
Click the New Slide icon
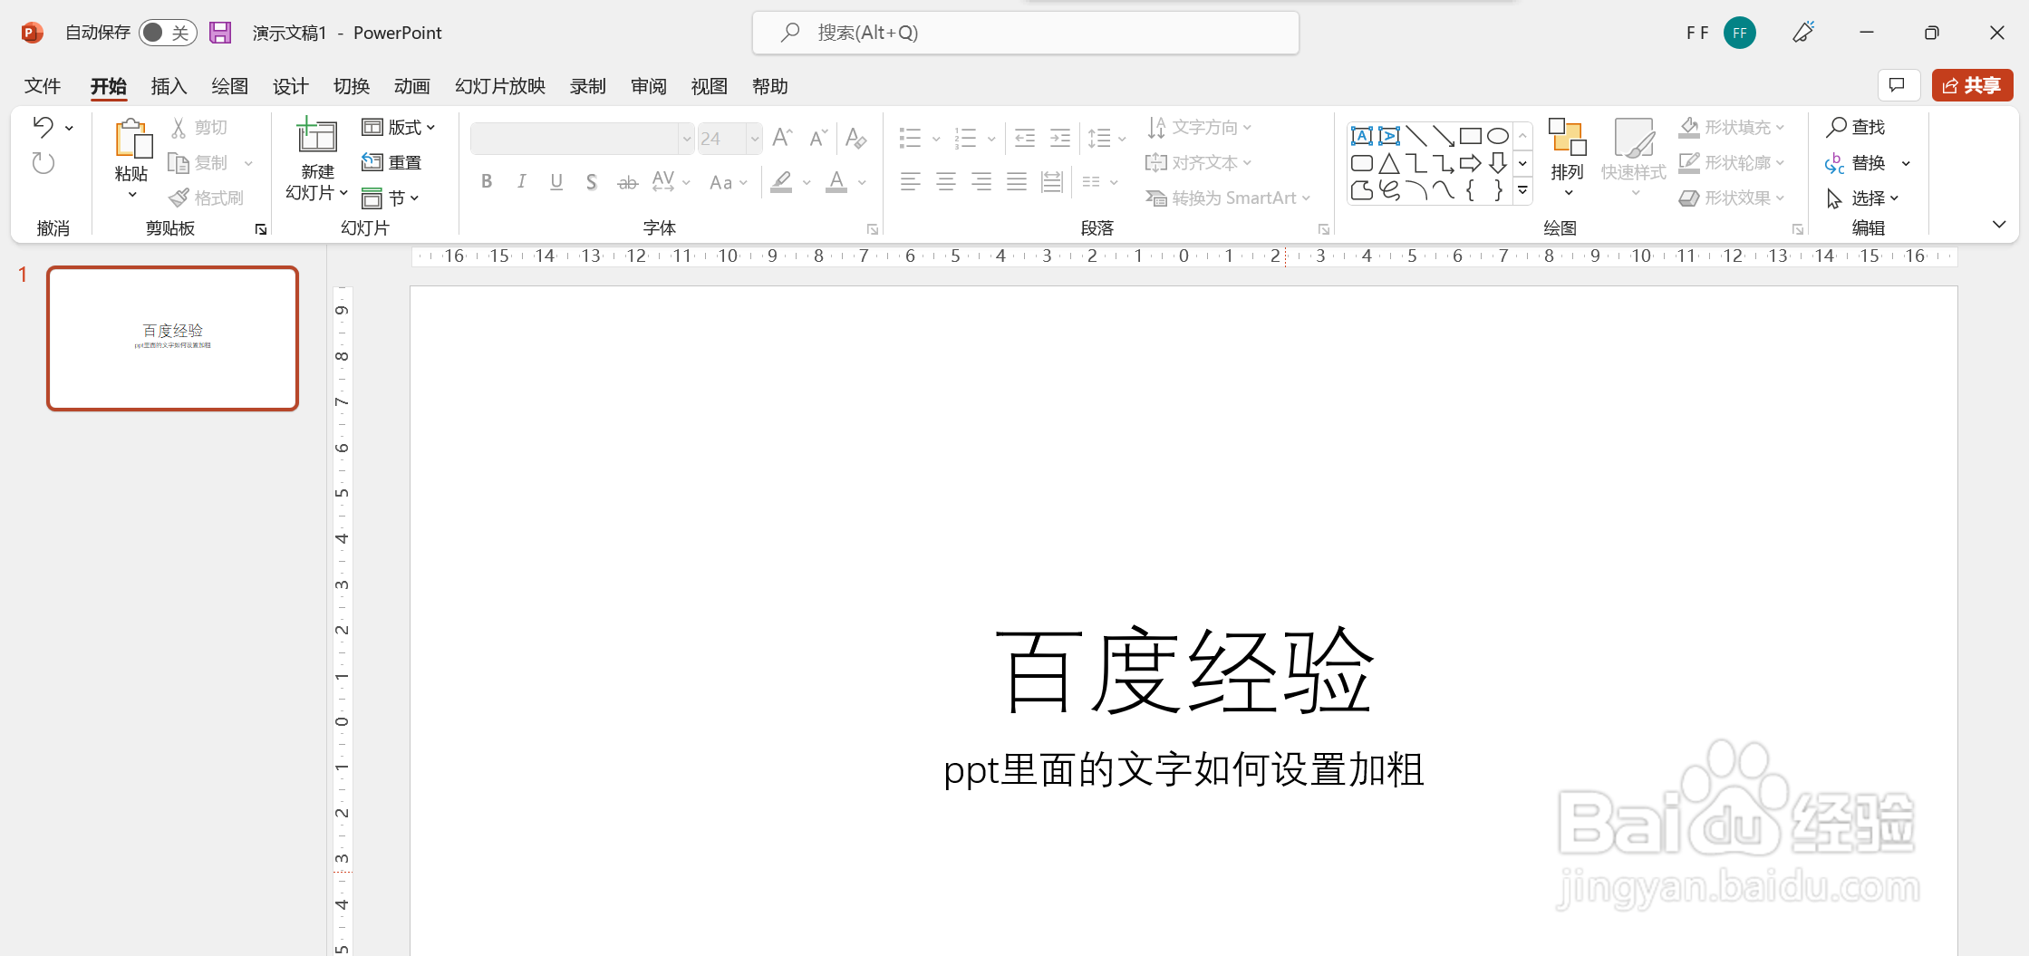317,136
